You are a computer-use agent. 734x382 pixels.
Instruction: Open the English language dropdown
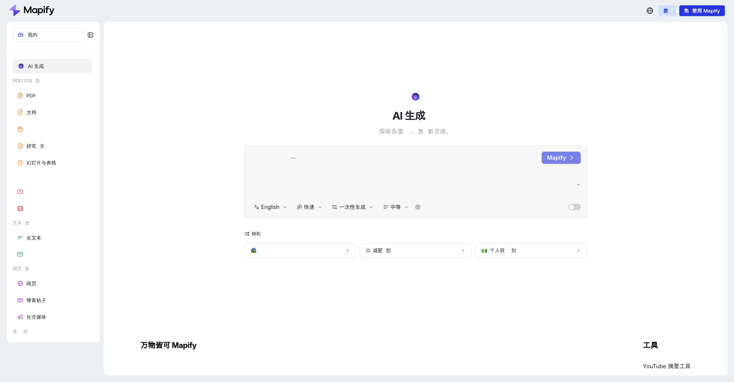(270, 207)
